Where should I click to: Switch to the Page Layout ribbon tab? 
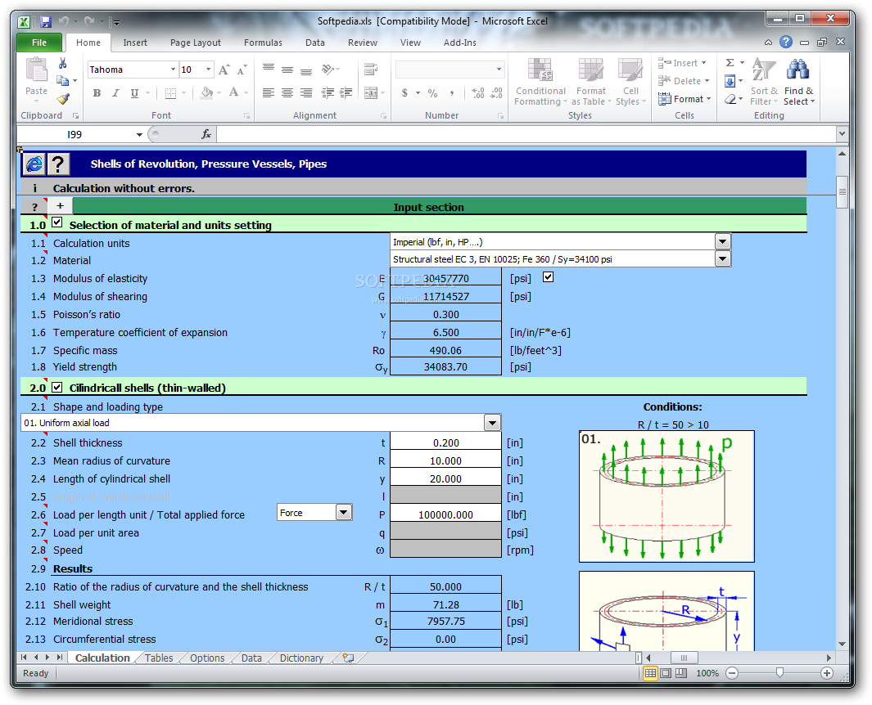(195, 43)
